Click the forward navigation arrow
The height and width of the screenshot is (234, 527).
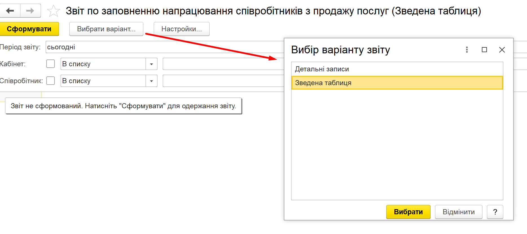[30, 11]
